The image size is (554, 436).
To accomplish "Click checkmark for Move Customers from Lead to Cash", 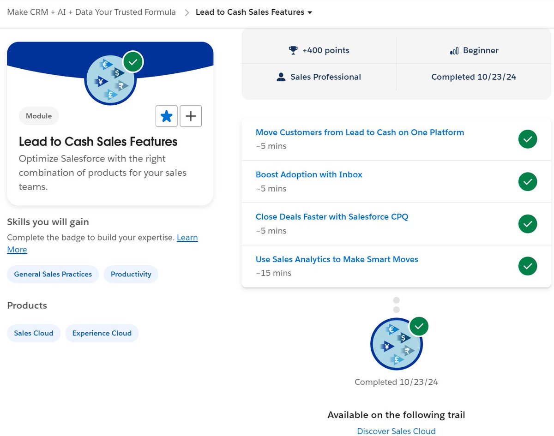I will tap(528, 139).
